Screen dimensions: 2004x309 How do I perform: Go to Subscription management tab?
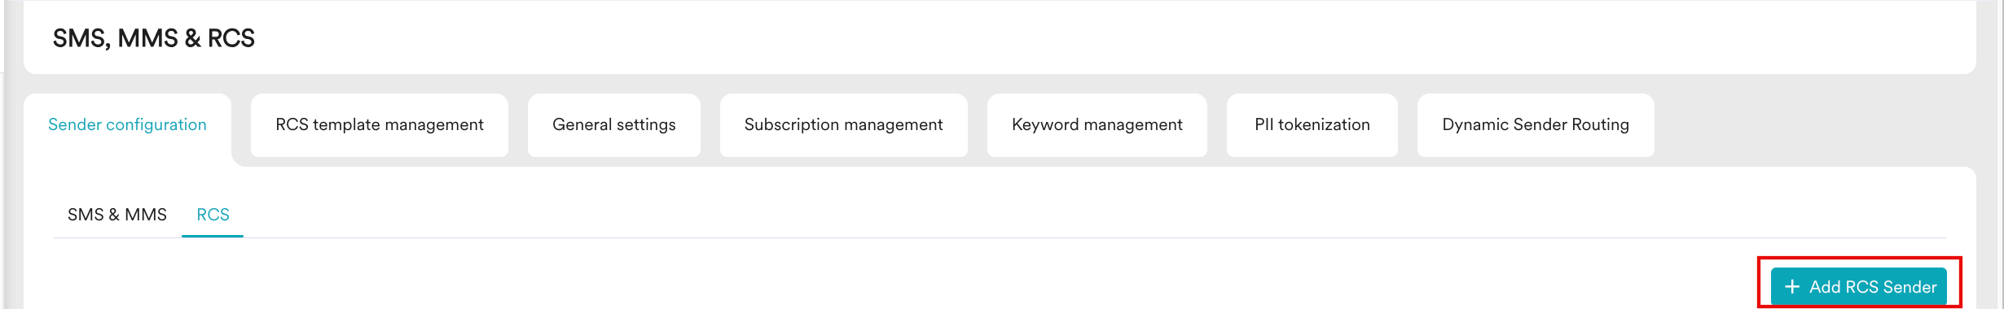(x=844, y=125)
